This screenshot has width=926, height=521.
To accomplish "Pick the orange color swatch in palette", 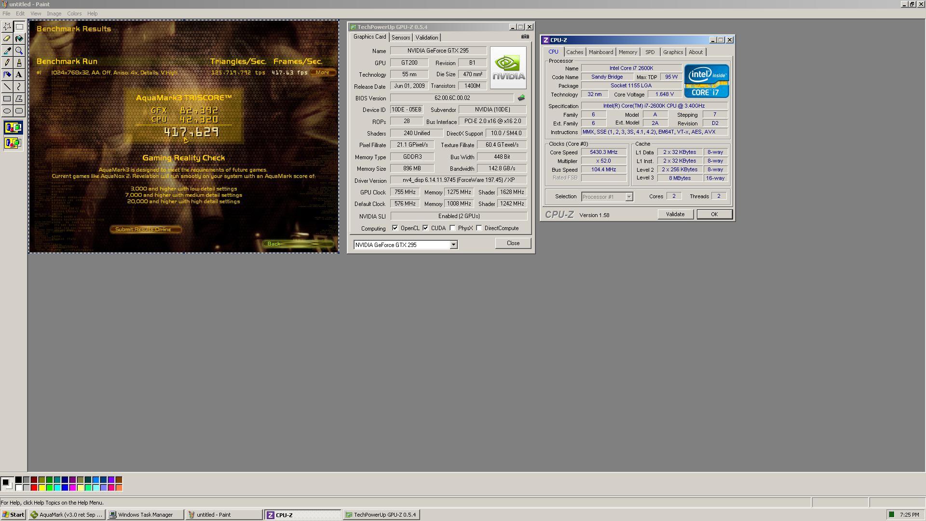I will [x=119, y=488].
